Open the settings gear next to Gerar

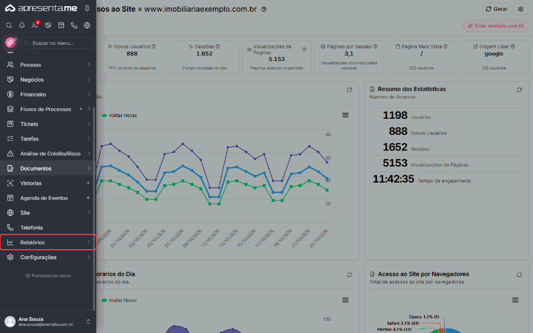(520, 9)
